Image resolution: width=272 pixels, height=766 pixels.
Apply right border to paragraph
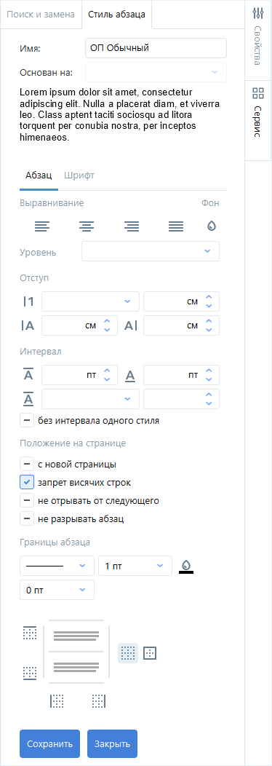point(99,701)
